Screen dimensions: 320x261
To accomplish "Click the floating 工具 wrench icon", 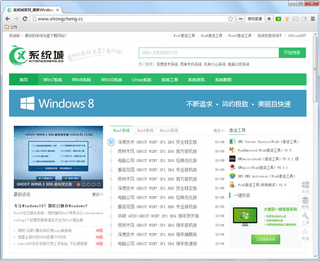I will [305, 218].
